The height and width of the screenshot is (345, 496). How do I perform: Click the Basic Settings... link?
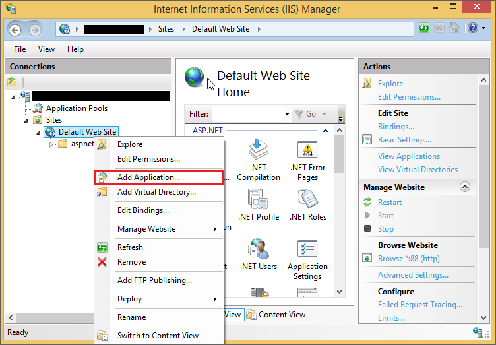click(404, 140)
